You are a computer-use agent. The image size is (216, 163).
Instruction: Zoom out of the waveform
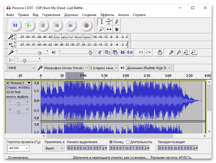pyautogui.click(x=179, y=52)
